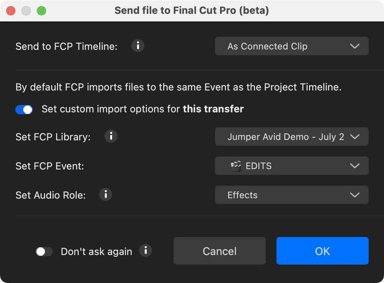Open the As Connected Clip dropdown

pyautogui.click(x=291, y=46)
